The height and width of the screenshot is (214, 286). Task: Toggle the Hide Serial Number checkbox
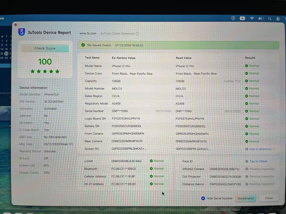click(x=203, y=198)
